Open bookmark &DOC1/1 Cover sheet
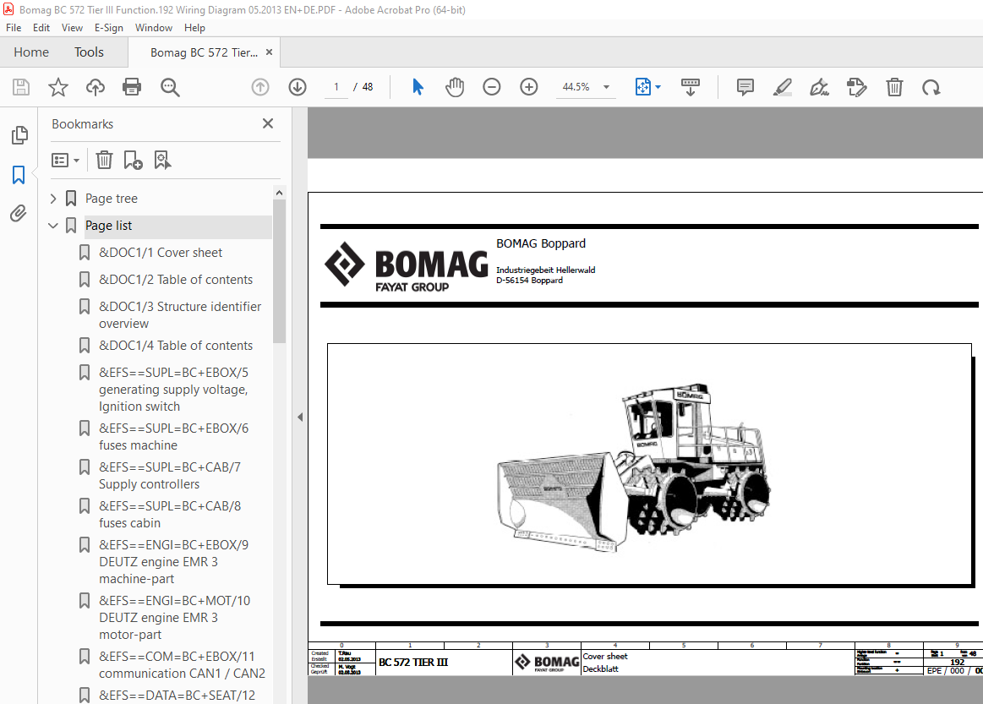Image resolution: width=983 pixels, height=704 pixels. (161, 253)
